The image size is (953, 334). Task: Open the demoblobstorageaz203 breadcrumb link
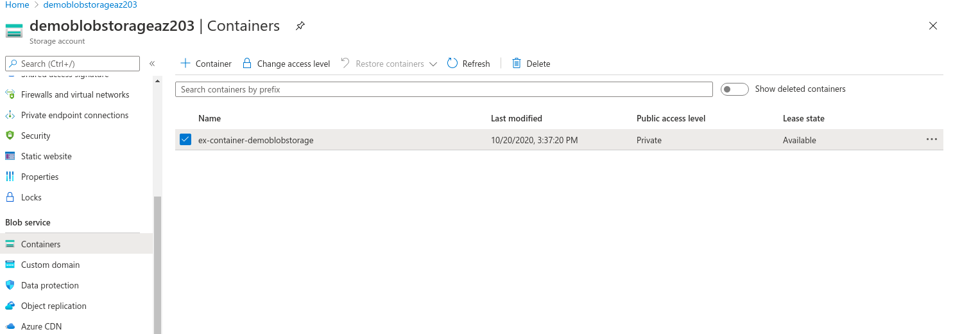(x=90, y=4)
